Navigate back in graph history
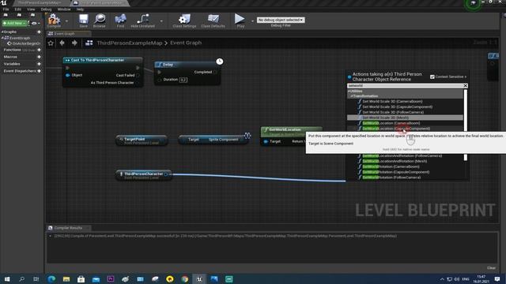 click(62, 43)
